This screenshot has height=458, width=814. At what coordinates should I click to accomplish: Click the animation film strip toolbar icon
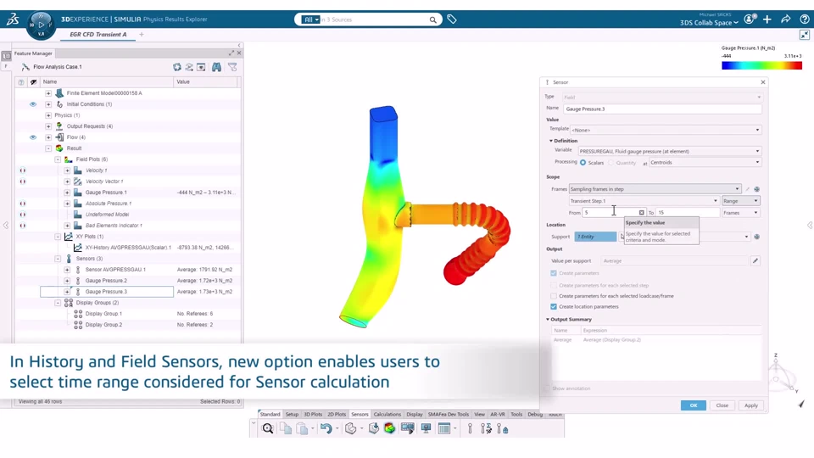408,428
